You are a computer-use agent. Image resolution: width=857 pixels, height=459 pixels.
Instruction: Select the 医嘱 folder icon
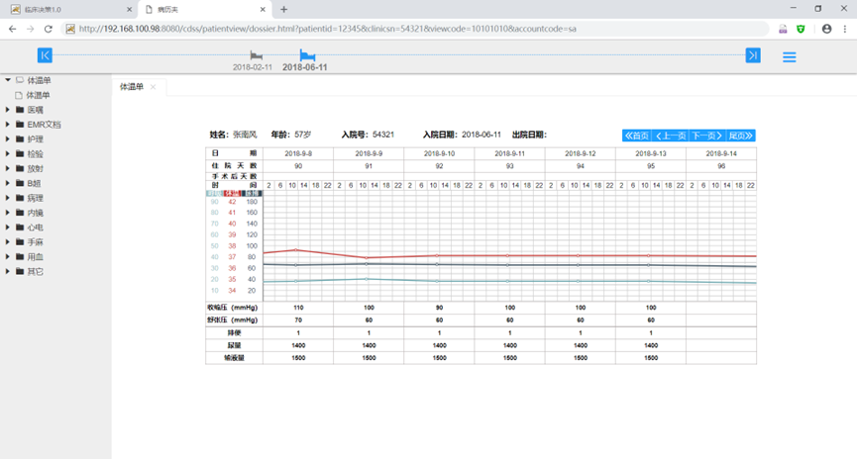pyautogui.click(x=20, y=110)
